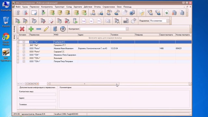208x117 pixels.
Task: Click the round refresh icon near Контрагент
Action: (x=63, y=29)
